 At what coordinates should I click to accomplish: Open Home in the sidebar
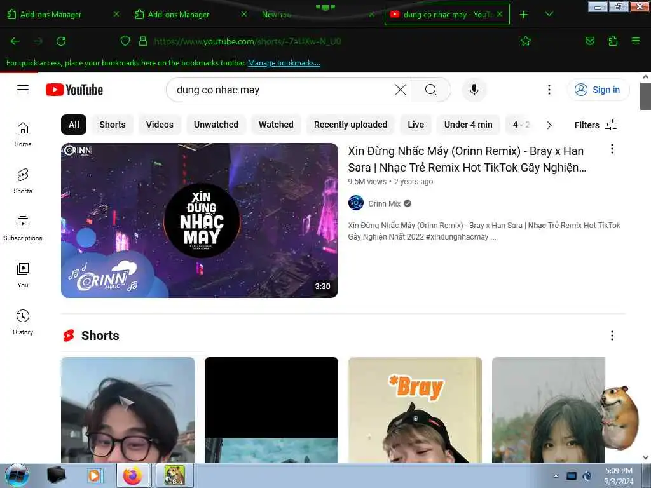tap(23, 135)
